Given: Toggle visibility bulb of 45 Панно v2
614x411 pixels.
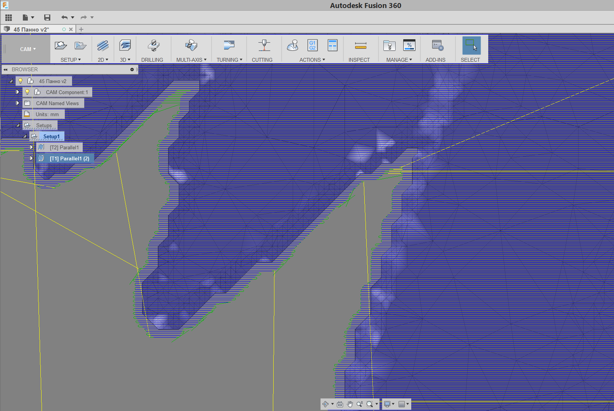Looking at the screenshot, I should click(21, 81).
